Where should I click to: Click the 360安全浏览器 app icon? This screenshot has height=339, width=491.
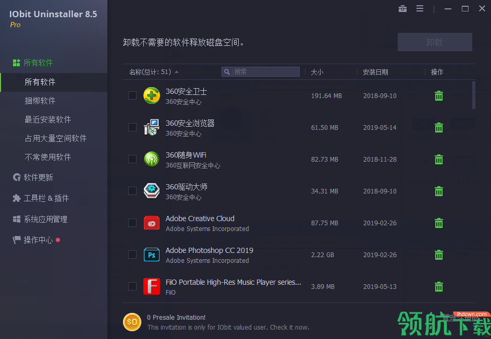coord(152,127)
